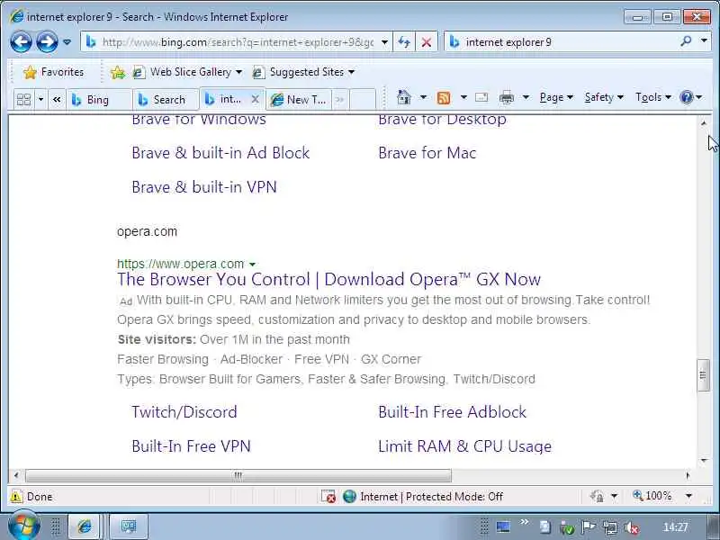The height and width of the screenshot is (540, 720).
Task: Refresh the page with the refresh icon
Action: [404, 42]
